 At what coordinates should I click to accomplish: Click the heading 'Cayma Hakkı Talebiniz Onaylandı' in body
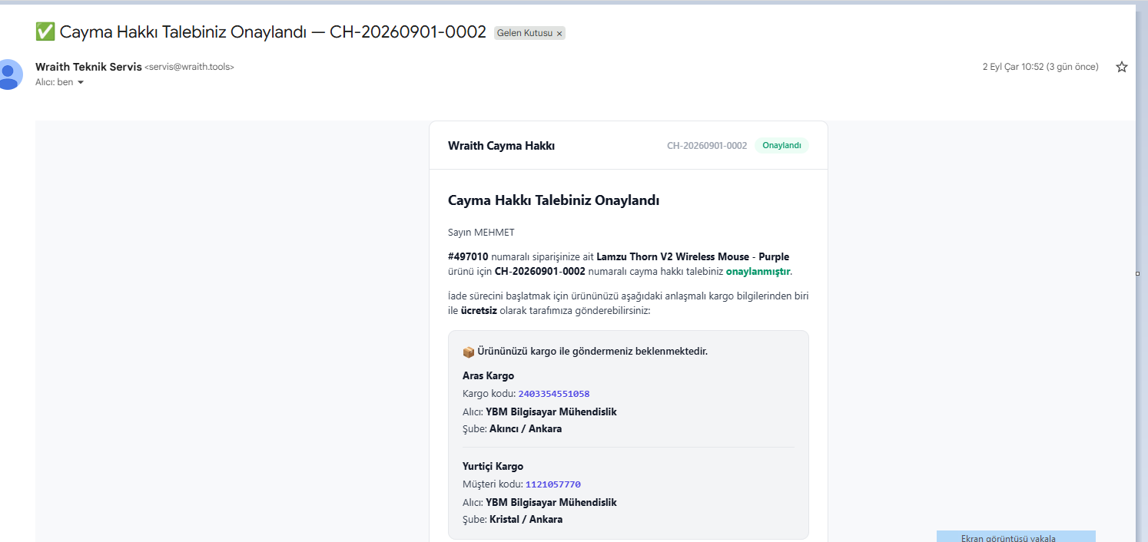click(554, 200)
